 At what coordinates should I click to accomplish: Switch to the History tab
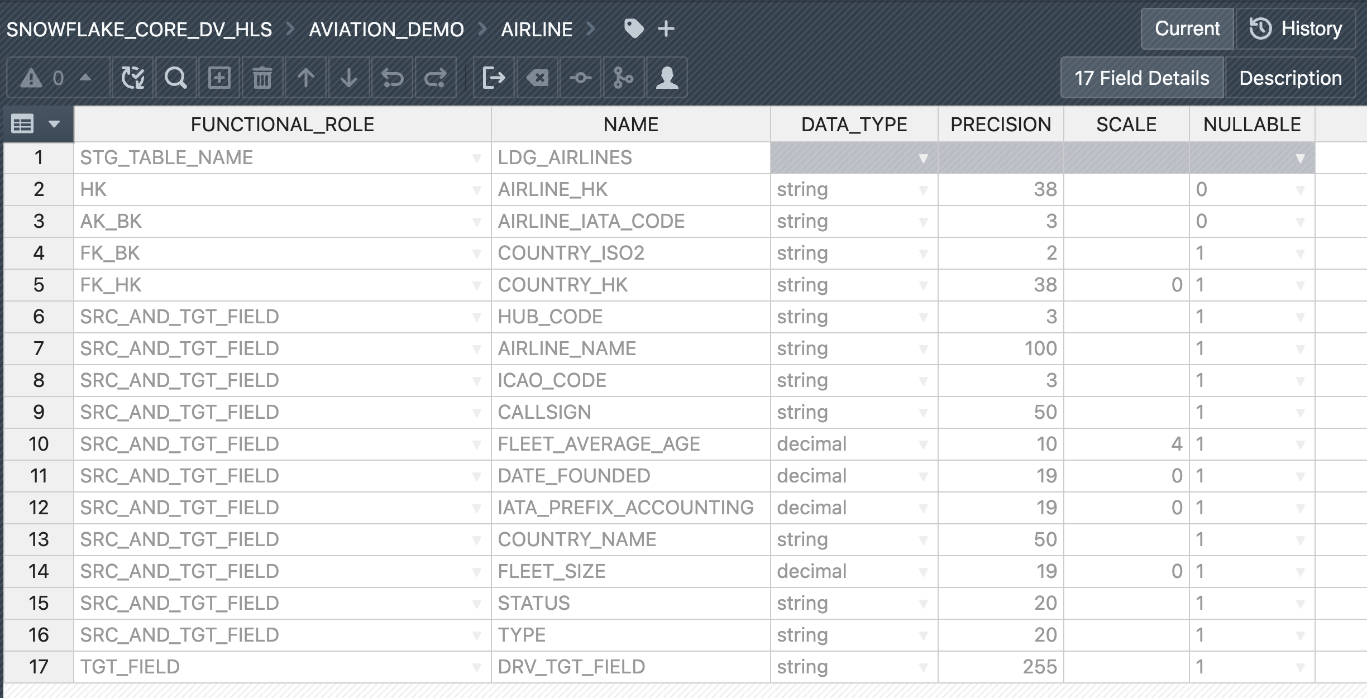tap(1296, 28)
